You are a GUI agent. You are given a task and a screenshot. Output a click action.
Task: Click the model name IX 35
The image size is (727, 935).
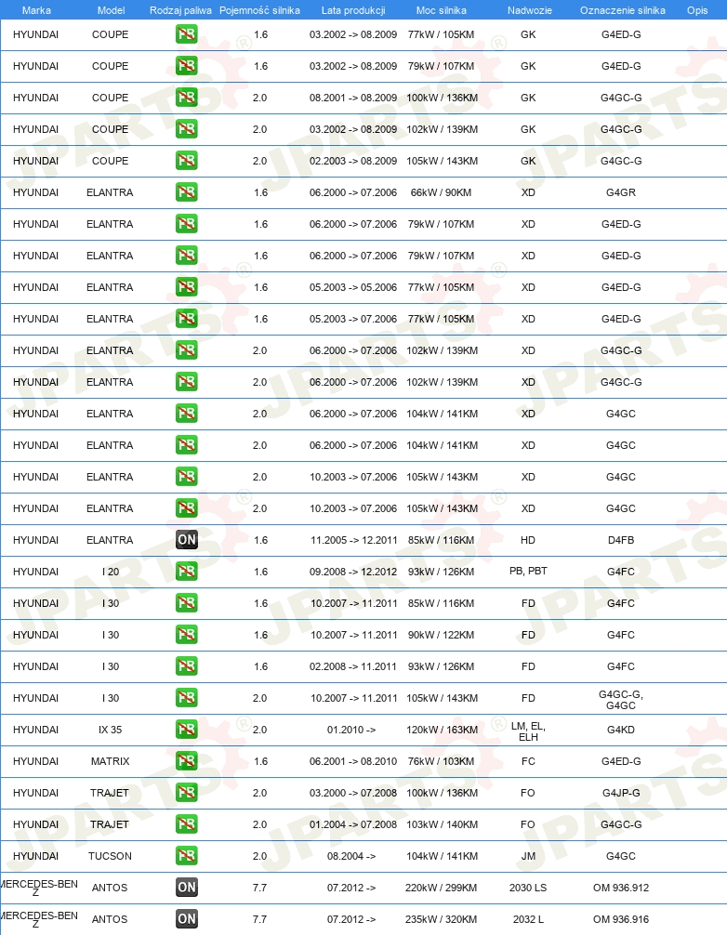click(111, 730)
